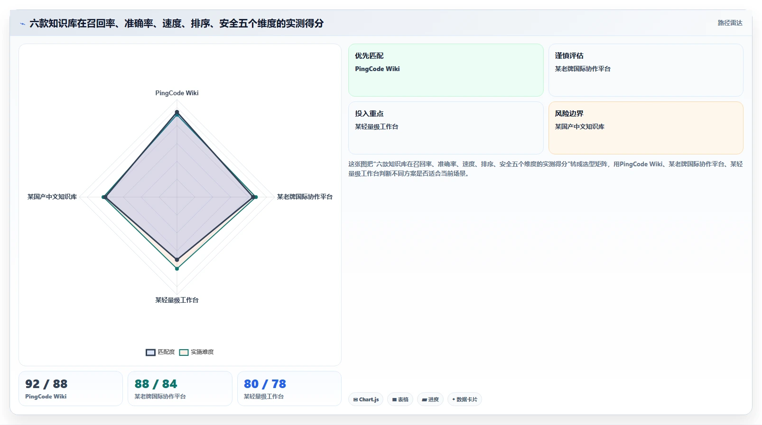The height and width of the screenshot is (425, 762).
Task: Open the 风险边界 card
Action: (646, 128)
